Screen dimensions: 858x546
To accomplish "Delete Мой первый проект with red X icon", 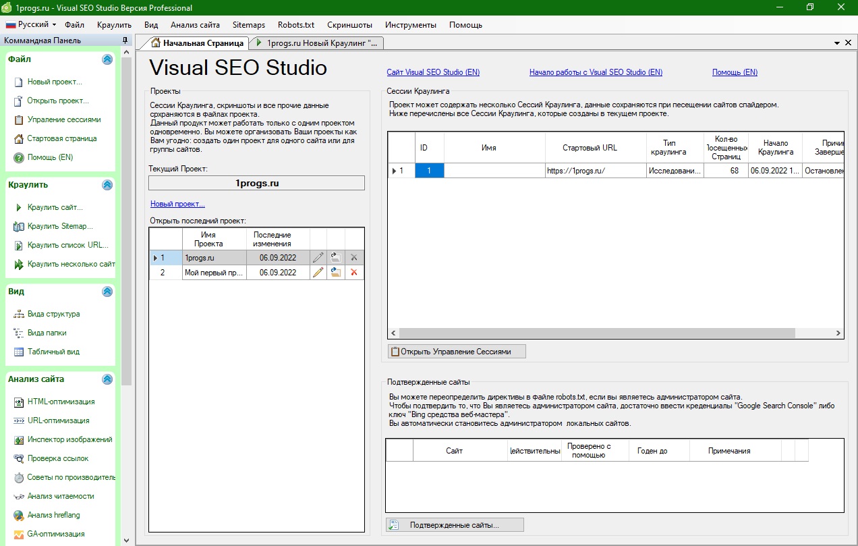I will pyautogui.click(x=353, y=273).
